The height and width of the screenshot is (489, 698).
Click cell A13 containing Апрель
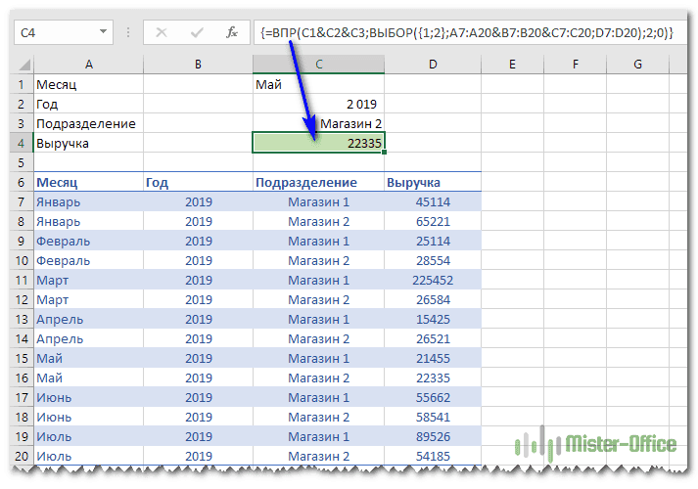pyautogui.click(x=88, y=320)
